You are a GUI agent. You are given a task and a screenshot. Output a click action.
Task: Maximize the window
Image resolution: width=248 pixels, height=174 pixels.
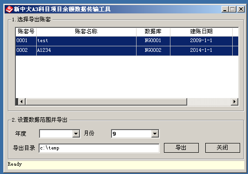tap(233, 9)
